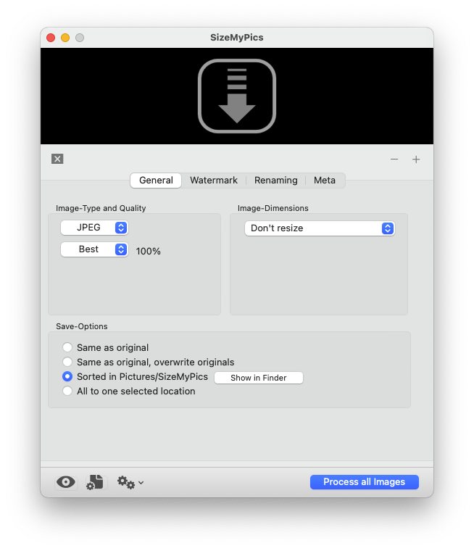Switch to the General tab
The height and width of the screenshot is (551, 474).
(156, 181)
